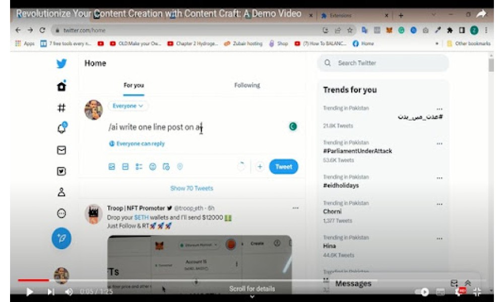Open Home from the Twitter sidebar
Screen dimensions: 504x302
click(x=61, y=86)
